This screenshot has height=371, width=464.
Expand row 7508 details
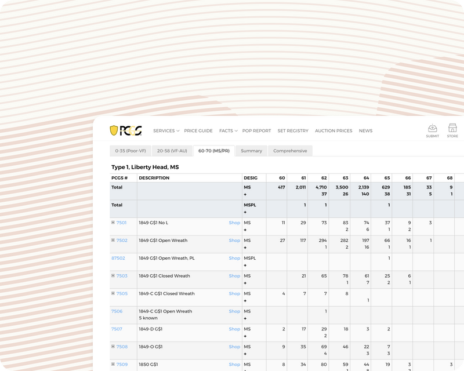(x=113, y=347)
